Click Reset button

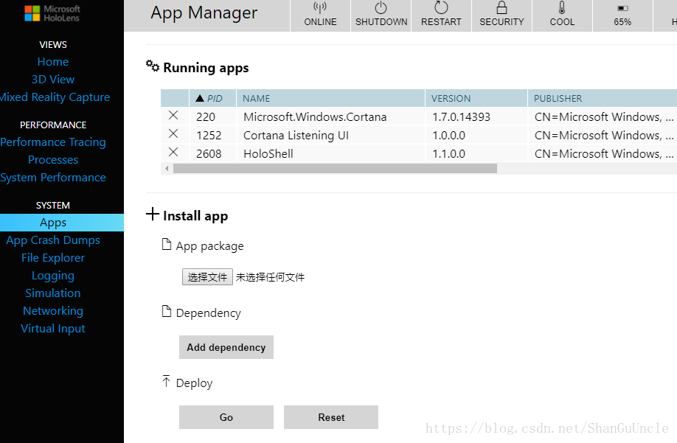click(x=330, y=417)
